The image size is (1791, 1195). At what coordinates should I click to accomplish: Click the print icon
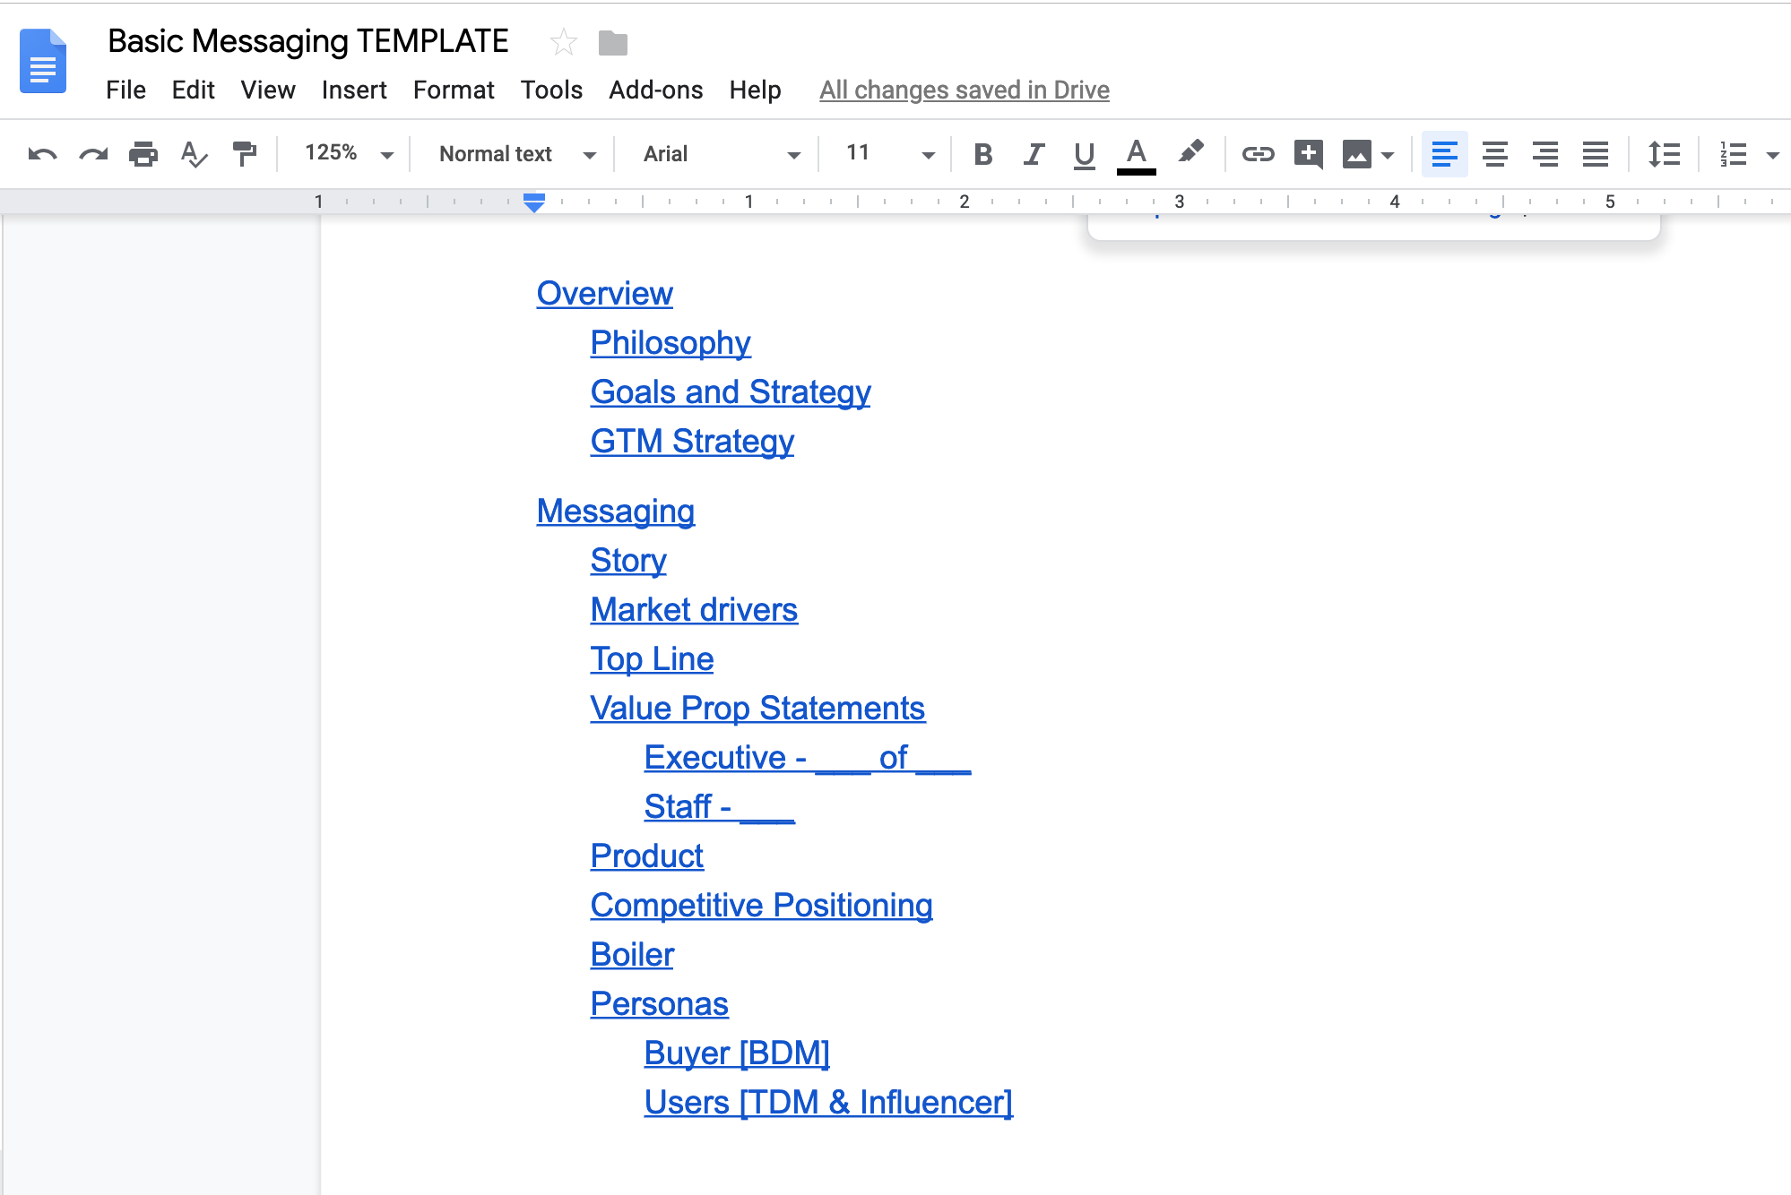click(143, 154)
